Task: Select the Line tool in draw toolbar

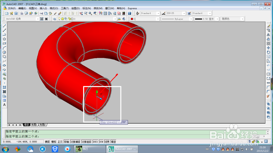Action: [x=4, y=26]
